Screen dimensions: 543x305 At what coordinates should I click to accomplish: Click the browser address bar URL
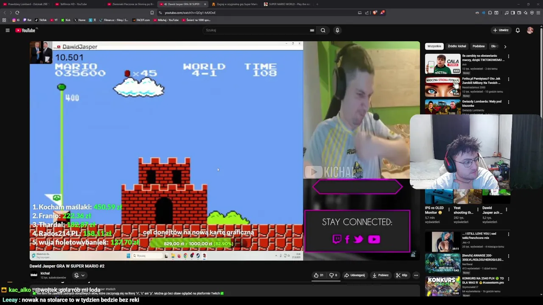pos(190,13)
